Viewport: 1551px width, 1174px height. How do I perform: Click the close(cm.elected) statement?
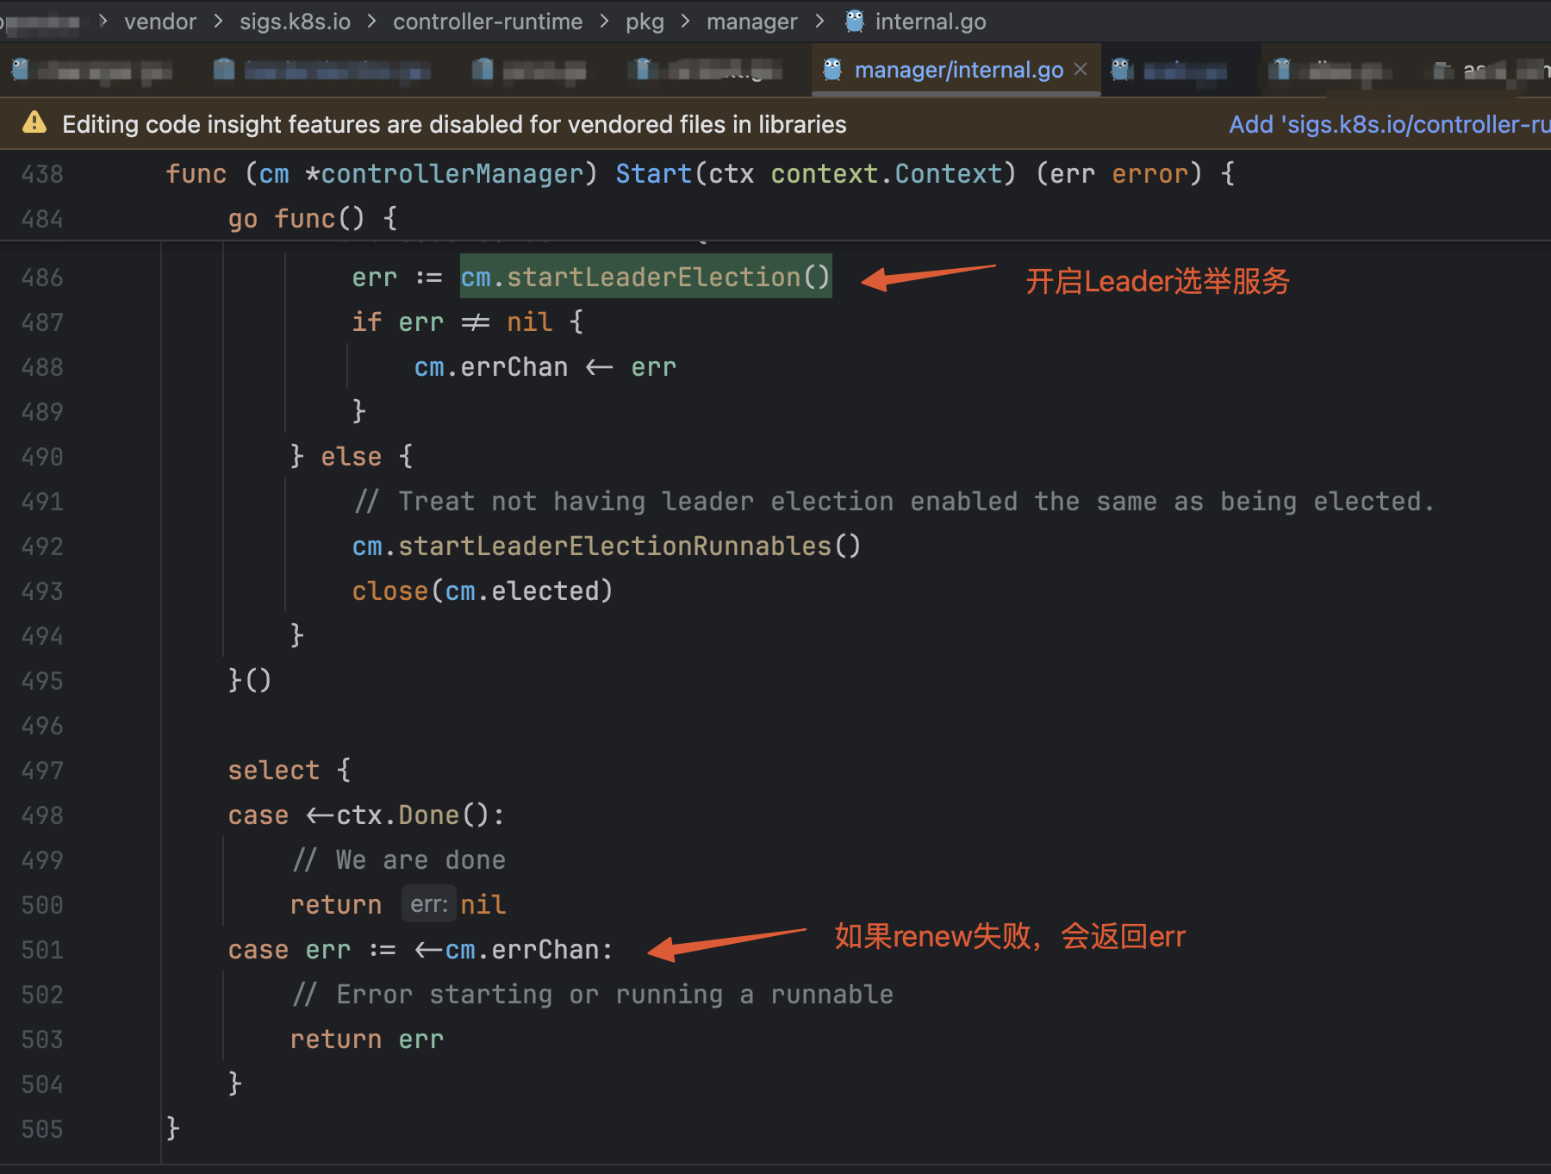[x=483, y=591]
